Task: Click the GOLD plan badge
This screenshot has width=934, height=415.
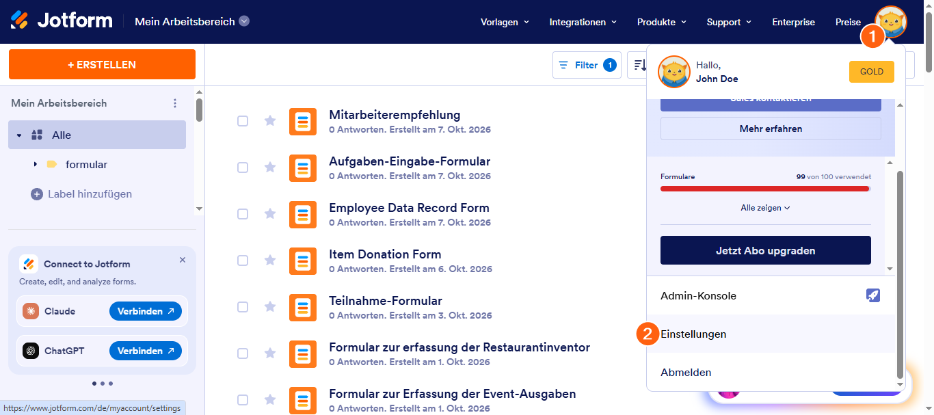Action: pos(872,72)
